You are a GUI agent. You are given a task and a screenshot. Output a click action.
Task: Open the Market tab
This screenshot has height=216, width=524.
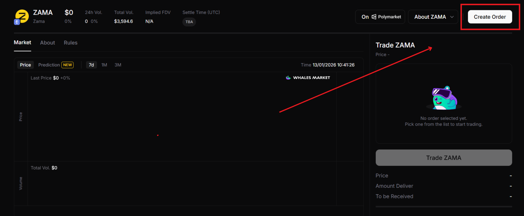pyautogui.click(x=22, y=43)
